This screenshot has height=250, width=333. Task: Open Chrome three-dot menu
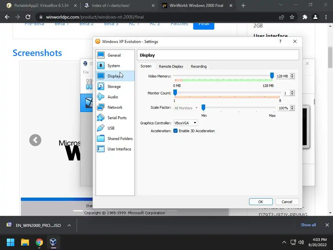tap(326, 17)
